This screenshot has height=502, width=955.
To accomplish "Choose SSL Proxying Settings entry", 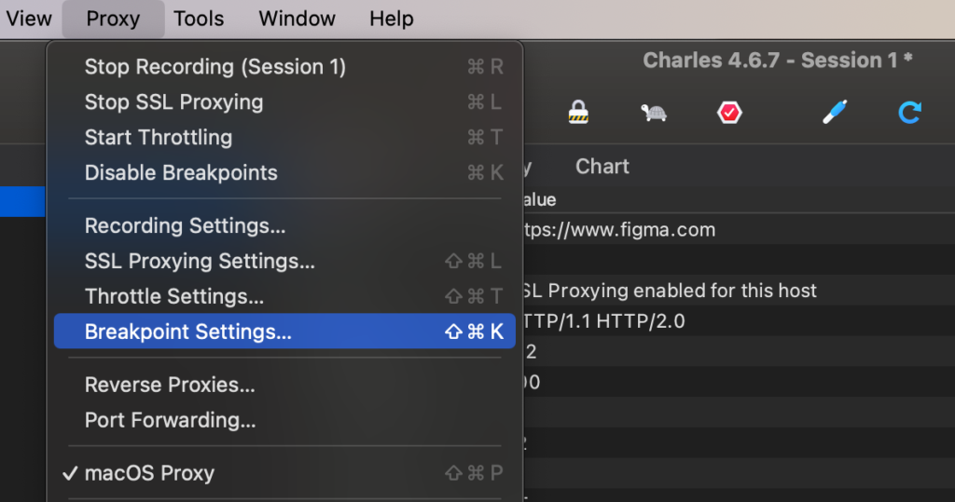I will (x=200, y=262).
